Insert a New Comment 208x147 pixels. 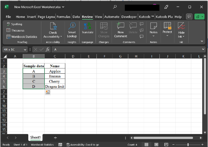click(x=120, y=30)
